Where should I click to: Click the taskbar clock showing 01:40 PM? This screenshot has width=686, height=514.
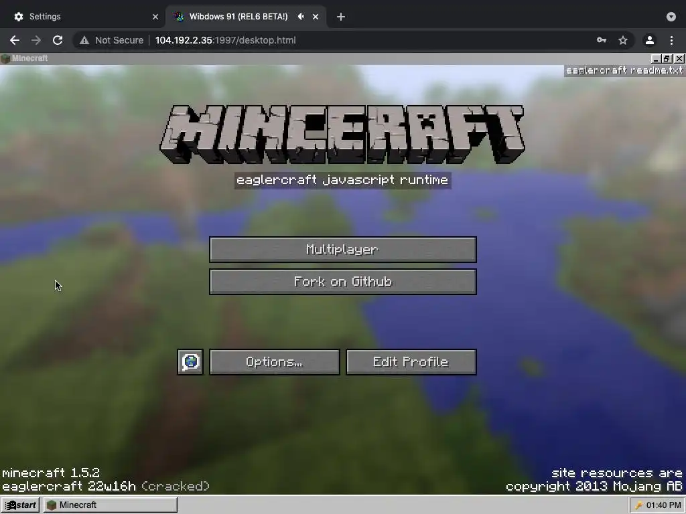pos(664,505)
